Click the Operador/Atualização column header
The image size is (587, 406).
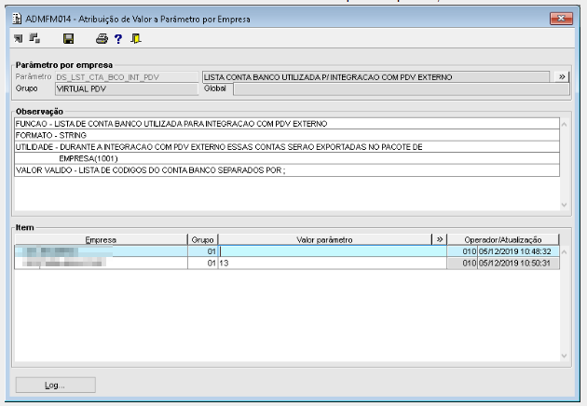click(x=503, y=239)
